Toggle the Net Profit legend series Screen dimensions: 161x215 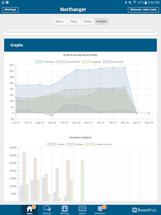coord(113,62)
